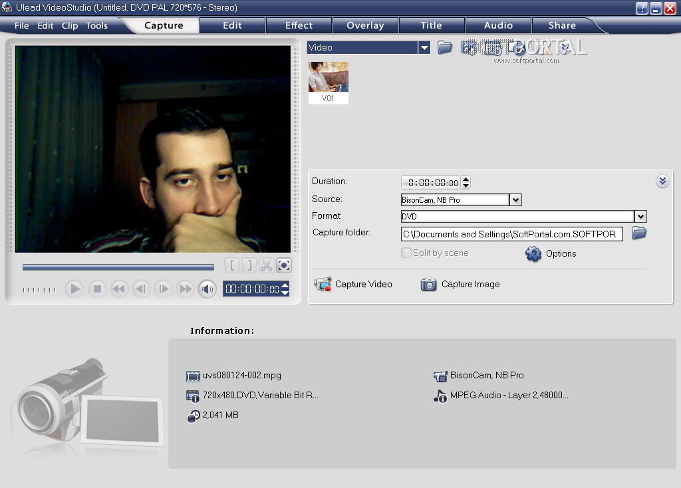
Task: Enlarge the preview window
Action: 283,265
